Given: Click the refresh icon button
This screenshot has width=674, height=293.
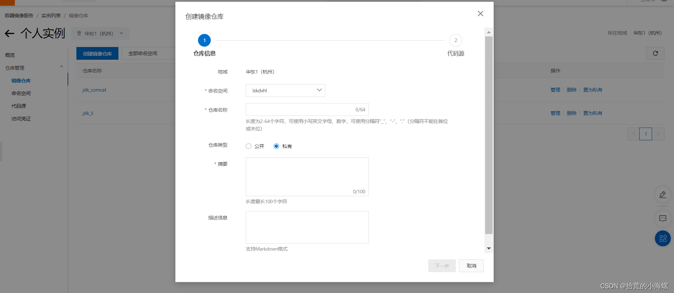Looking at the screenshot, I should point(655,53).
